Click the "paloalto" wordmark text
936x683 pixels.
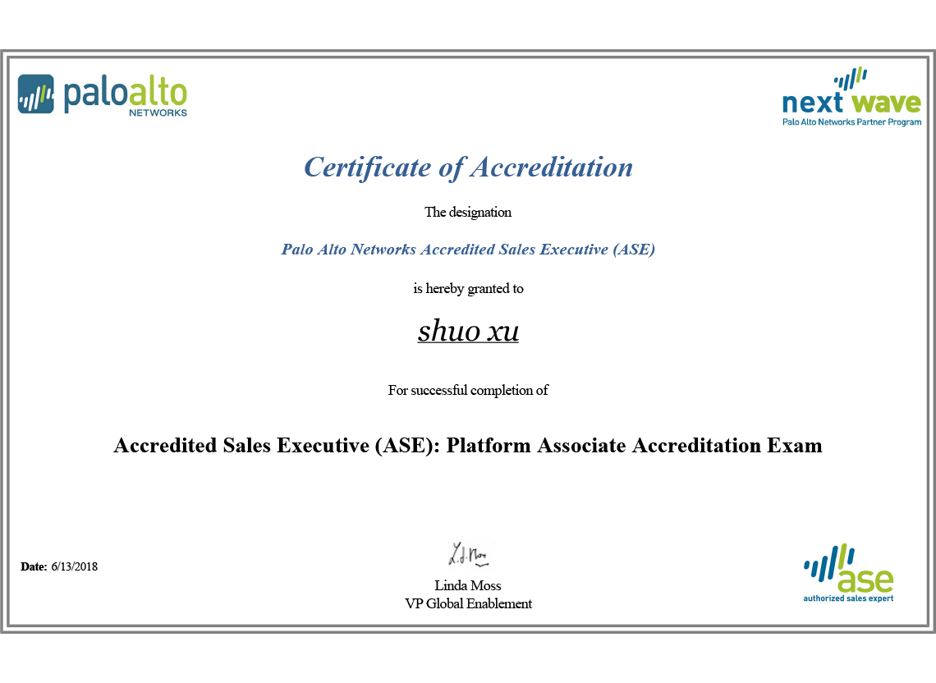(125, 91)
